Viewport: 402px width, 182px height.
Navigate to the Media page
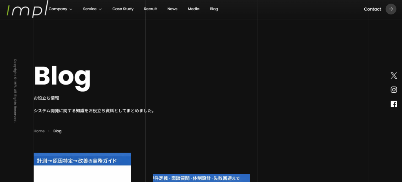click(194, 9)
